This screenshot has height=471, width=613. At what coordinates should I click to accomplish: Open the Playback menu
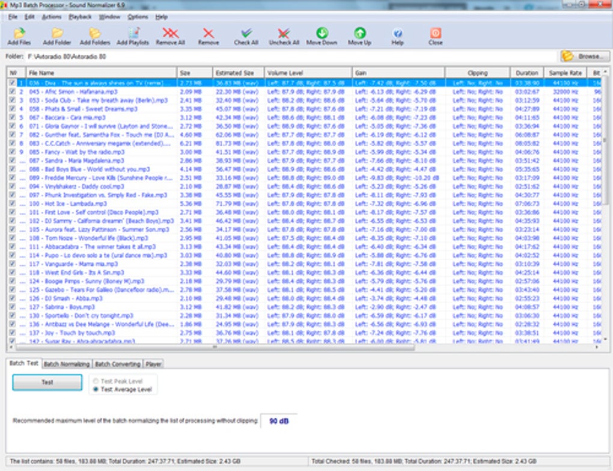pos(80,17)
